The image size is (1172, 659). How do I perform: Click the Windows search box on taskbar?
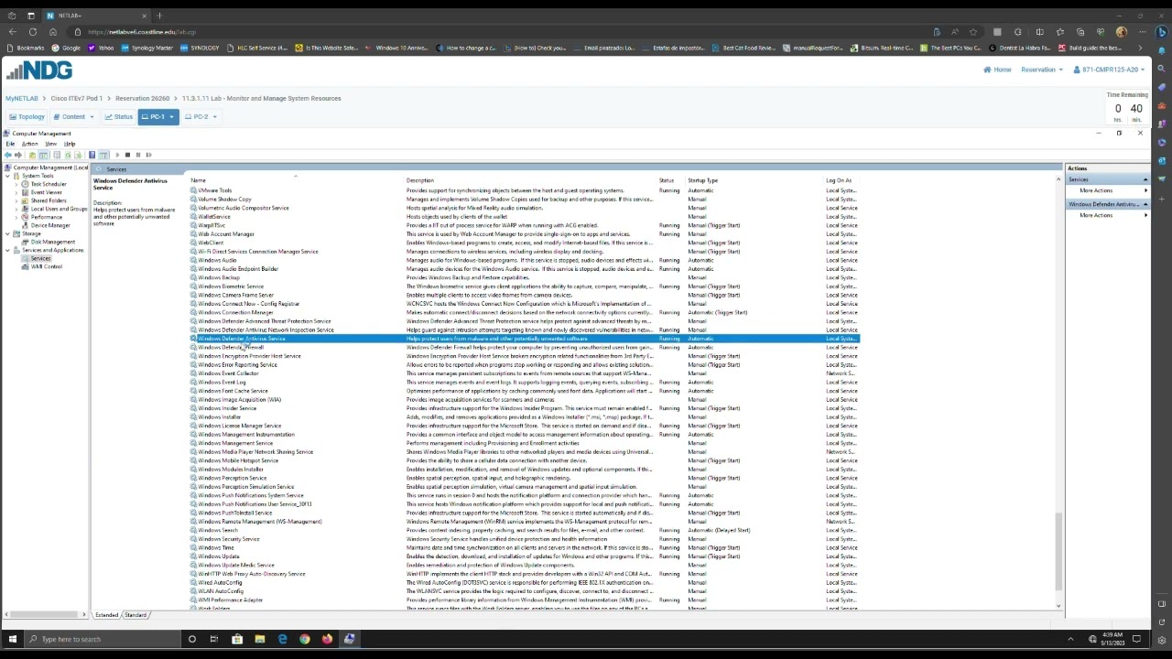pyautogui.click(x=103, y=639)
